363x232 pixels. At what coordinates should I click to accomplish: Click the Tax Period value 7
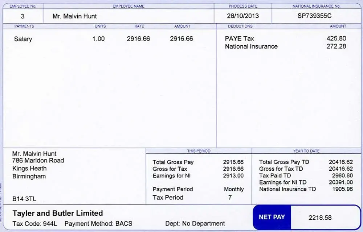pos(230,197)
